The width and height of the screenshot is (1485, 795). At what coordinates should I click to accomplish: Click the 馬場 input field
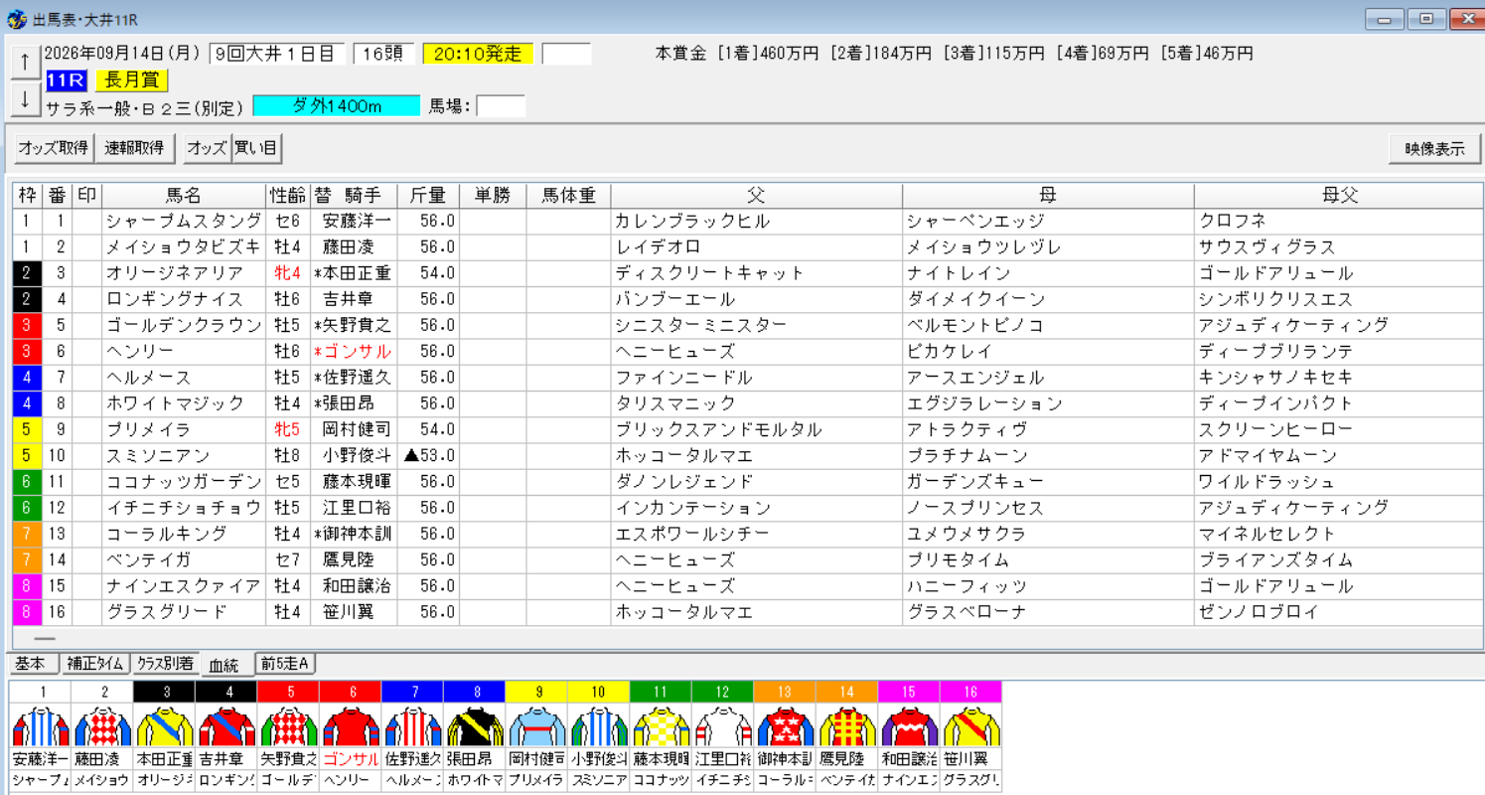[501, 106]
